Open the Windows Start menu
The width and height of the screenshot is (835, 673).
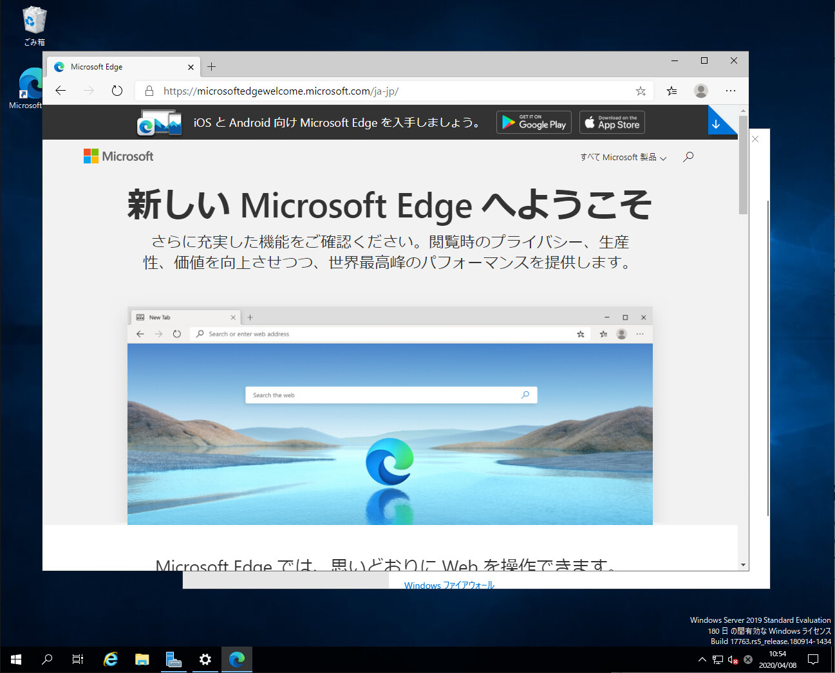(x=16, y=659)
